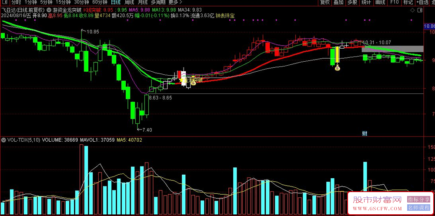Click the 复权 adjustment button
The width and height of the screenshot is (435, 216).
[x=325, y=3]
